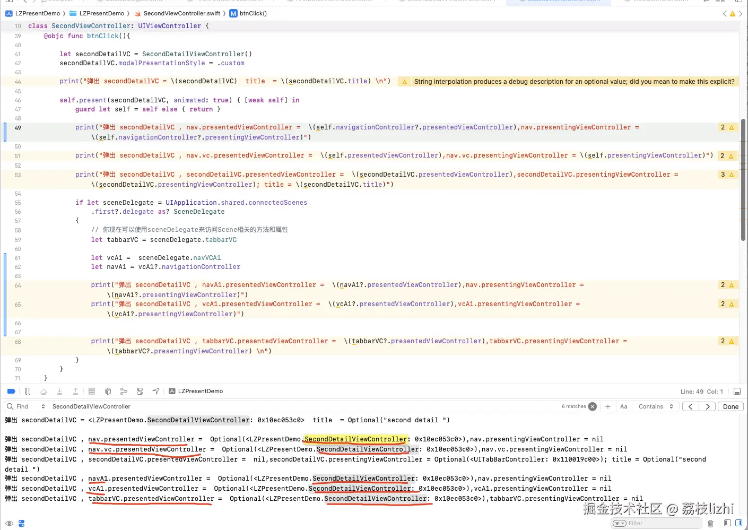The image size is (748, 530).
Task: Click warning badge on line 65
Action: [x=727, y=304]
